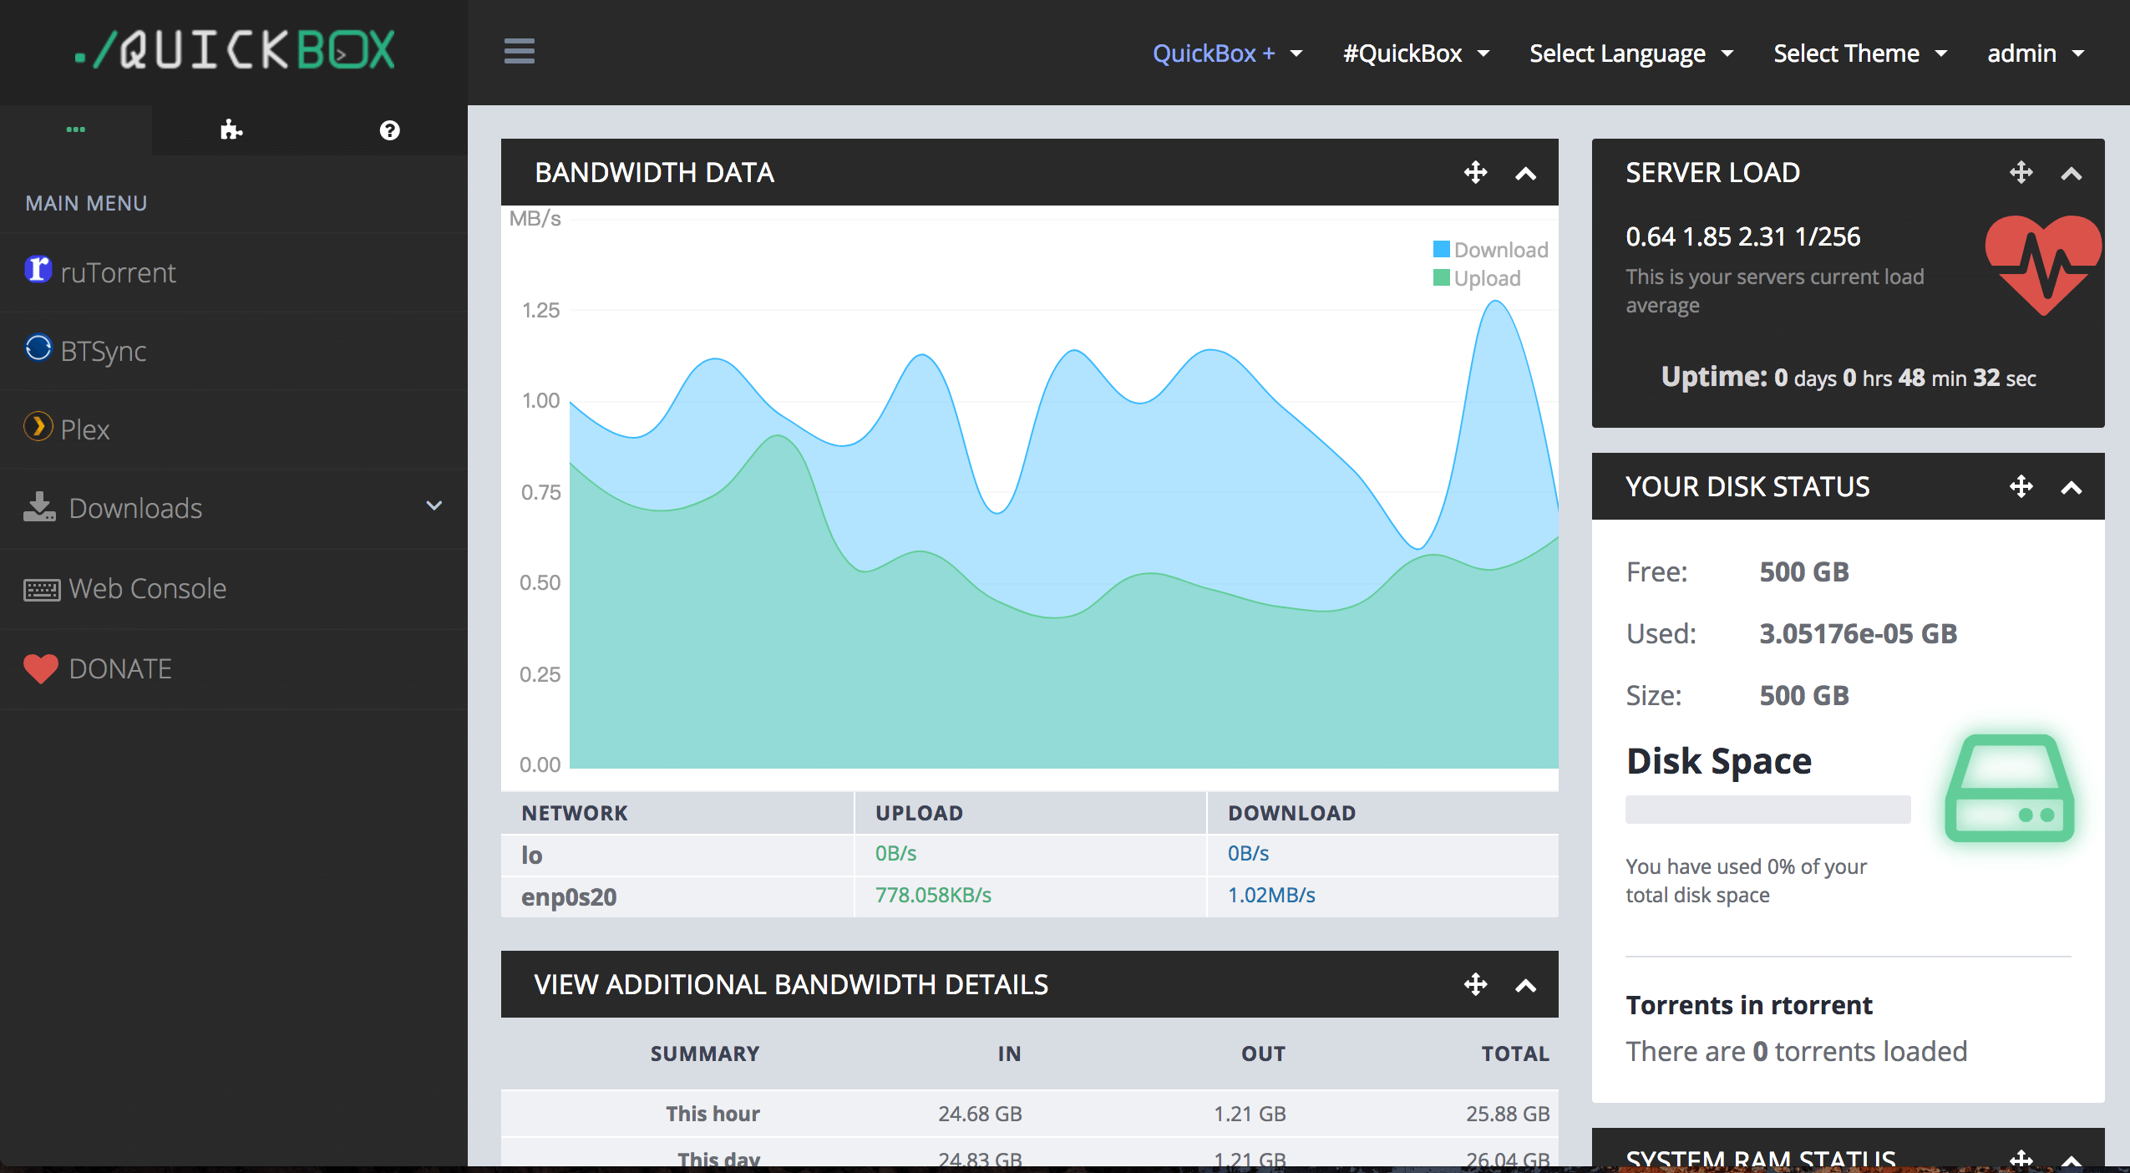Image resolution: width=2130 pixels, height=1173 pixels.
Task: Click the move icon on Bandwidth Data panel
Action: tap(1475, 173)
